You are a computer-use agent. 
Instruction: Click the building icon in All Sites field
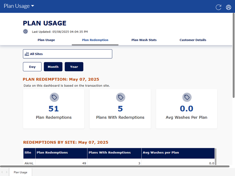(27, 54)
